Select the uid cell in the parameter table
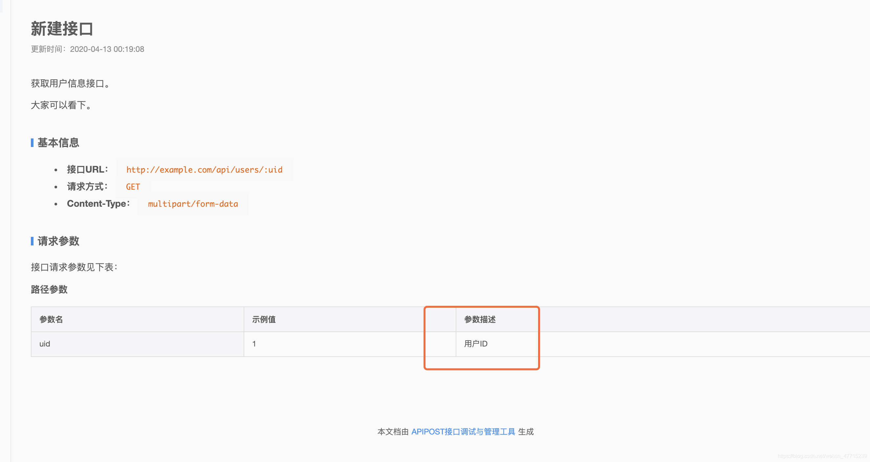Screen dimensions: 870x462 (x=44, y=344)
